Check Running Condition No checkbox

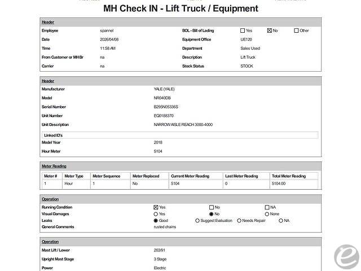[x=212, y=207]
